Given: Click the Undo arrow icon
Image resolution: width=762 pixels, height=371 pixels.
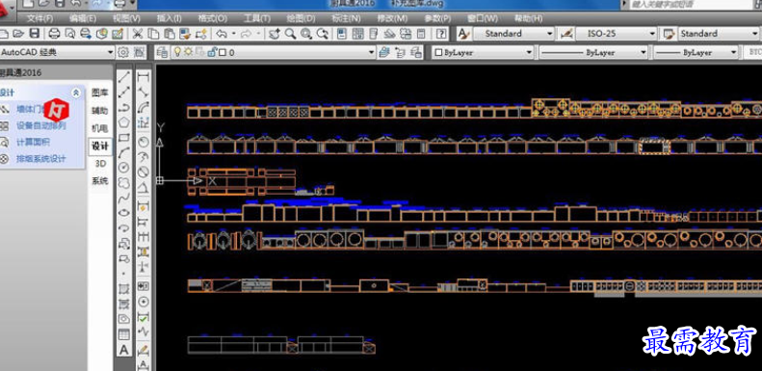Looking at the screenshot, I should pyautogui.click(x=222, y=34).
